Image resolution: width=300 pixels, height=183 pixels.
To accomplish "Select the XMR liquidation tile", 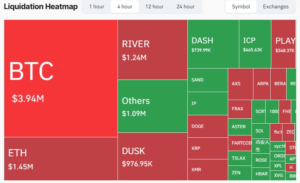I will (x=207, y=170).
